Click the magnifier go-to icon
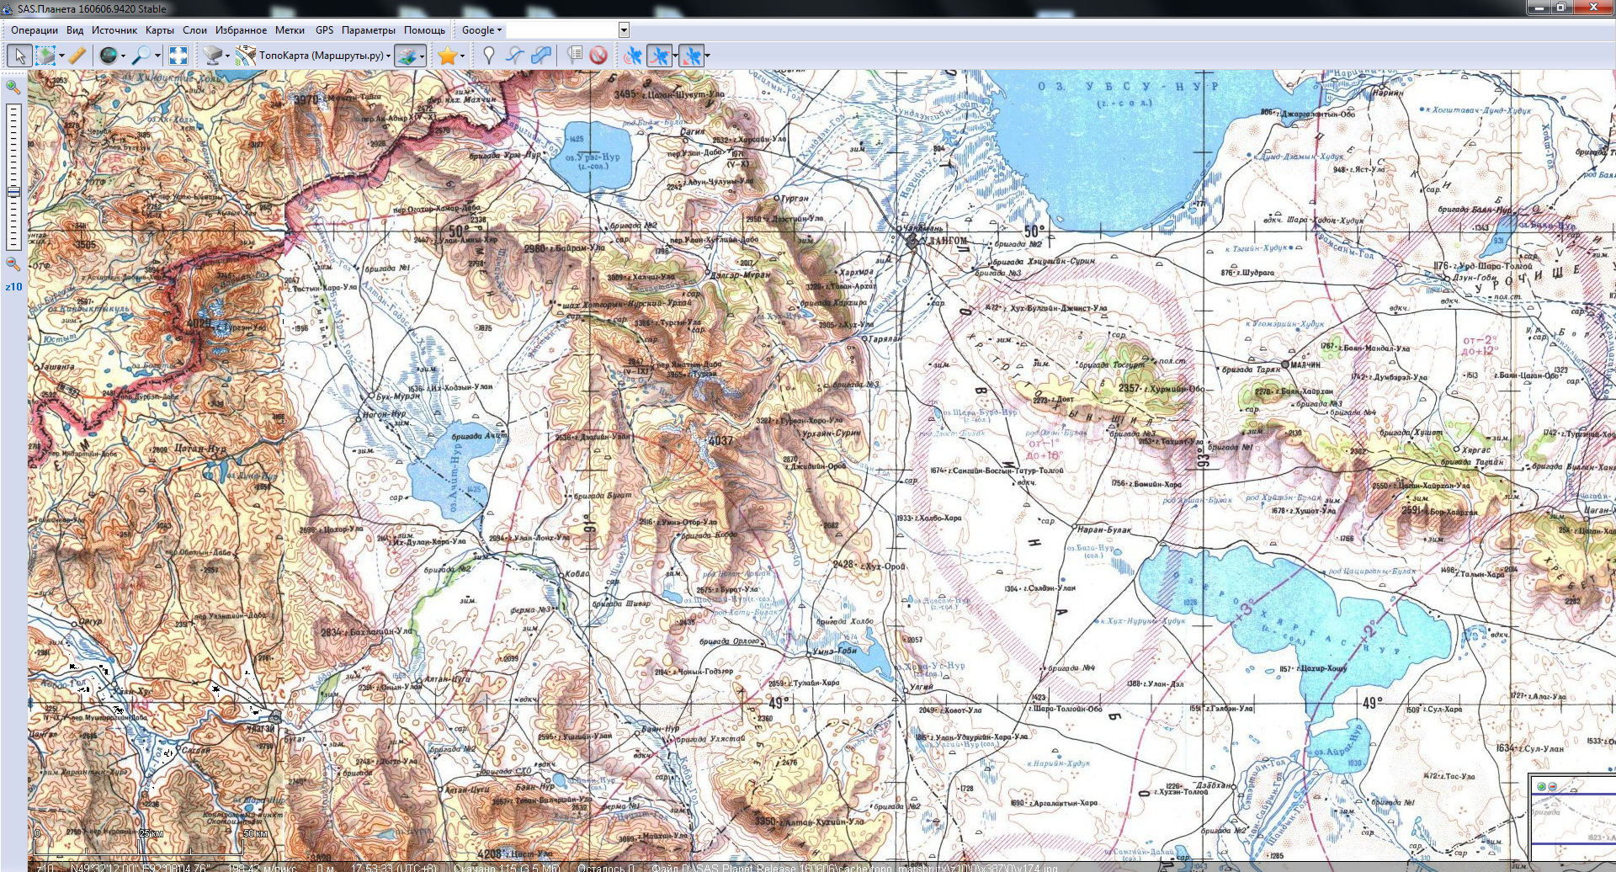1616x872 pixels. click(x=141, y=56)
